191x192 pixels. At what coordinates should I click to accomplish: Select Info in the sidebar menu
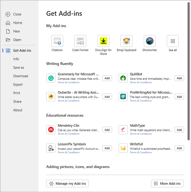click(16, 59)
